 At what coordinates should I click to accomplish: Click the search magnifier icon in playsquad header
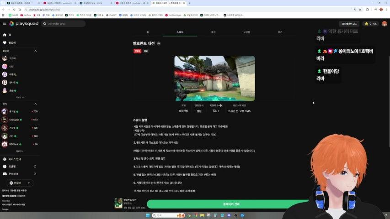coord(45,24)
